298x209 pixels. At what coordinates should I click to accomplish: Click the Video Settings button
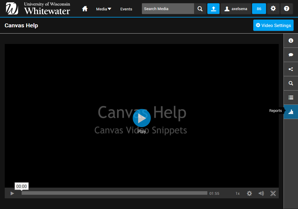(x=273, y=25)
